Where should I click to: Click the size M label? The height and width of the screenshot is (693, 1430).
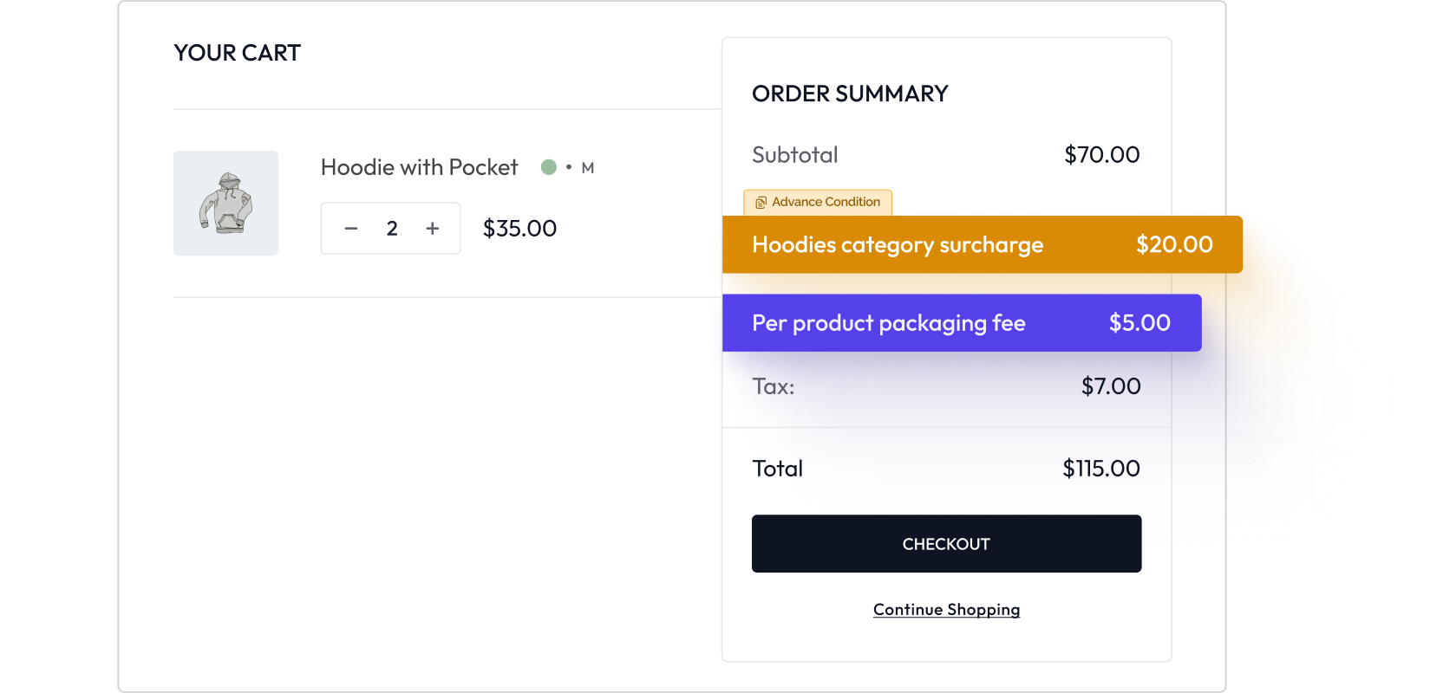click(x=588, y=168)
